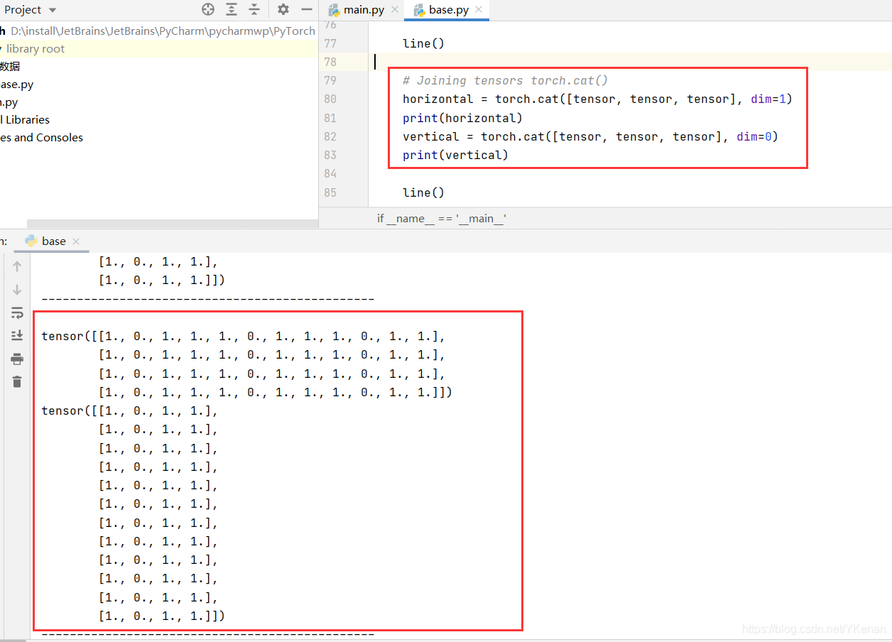The width and height of the screenshot is (892, 642).
Task: Click the base.py Python file icon in tab
Action: [419, 10]
